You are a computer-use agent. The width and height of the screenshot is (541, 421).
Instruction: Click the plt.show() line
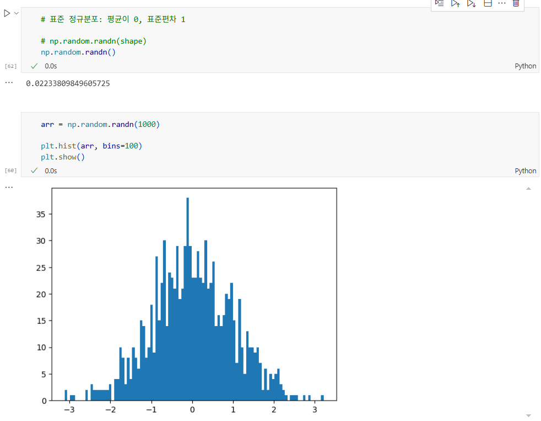click(x=62, y=157)
